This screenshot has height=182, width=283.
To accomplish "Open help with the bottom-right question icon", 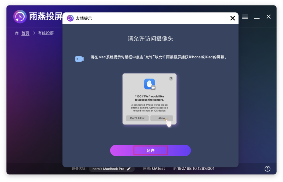I will [267, 169].
